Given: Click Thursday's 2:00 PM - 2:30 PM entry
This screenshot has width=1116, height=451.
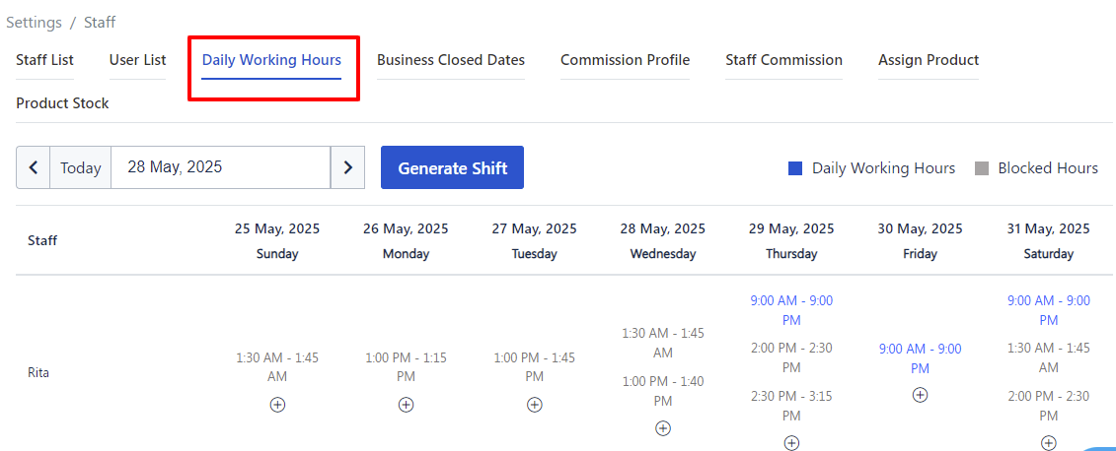Looking at the screenshot, I should 791,358.
